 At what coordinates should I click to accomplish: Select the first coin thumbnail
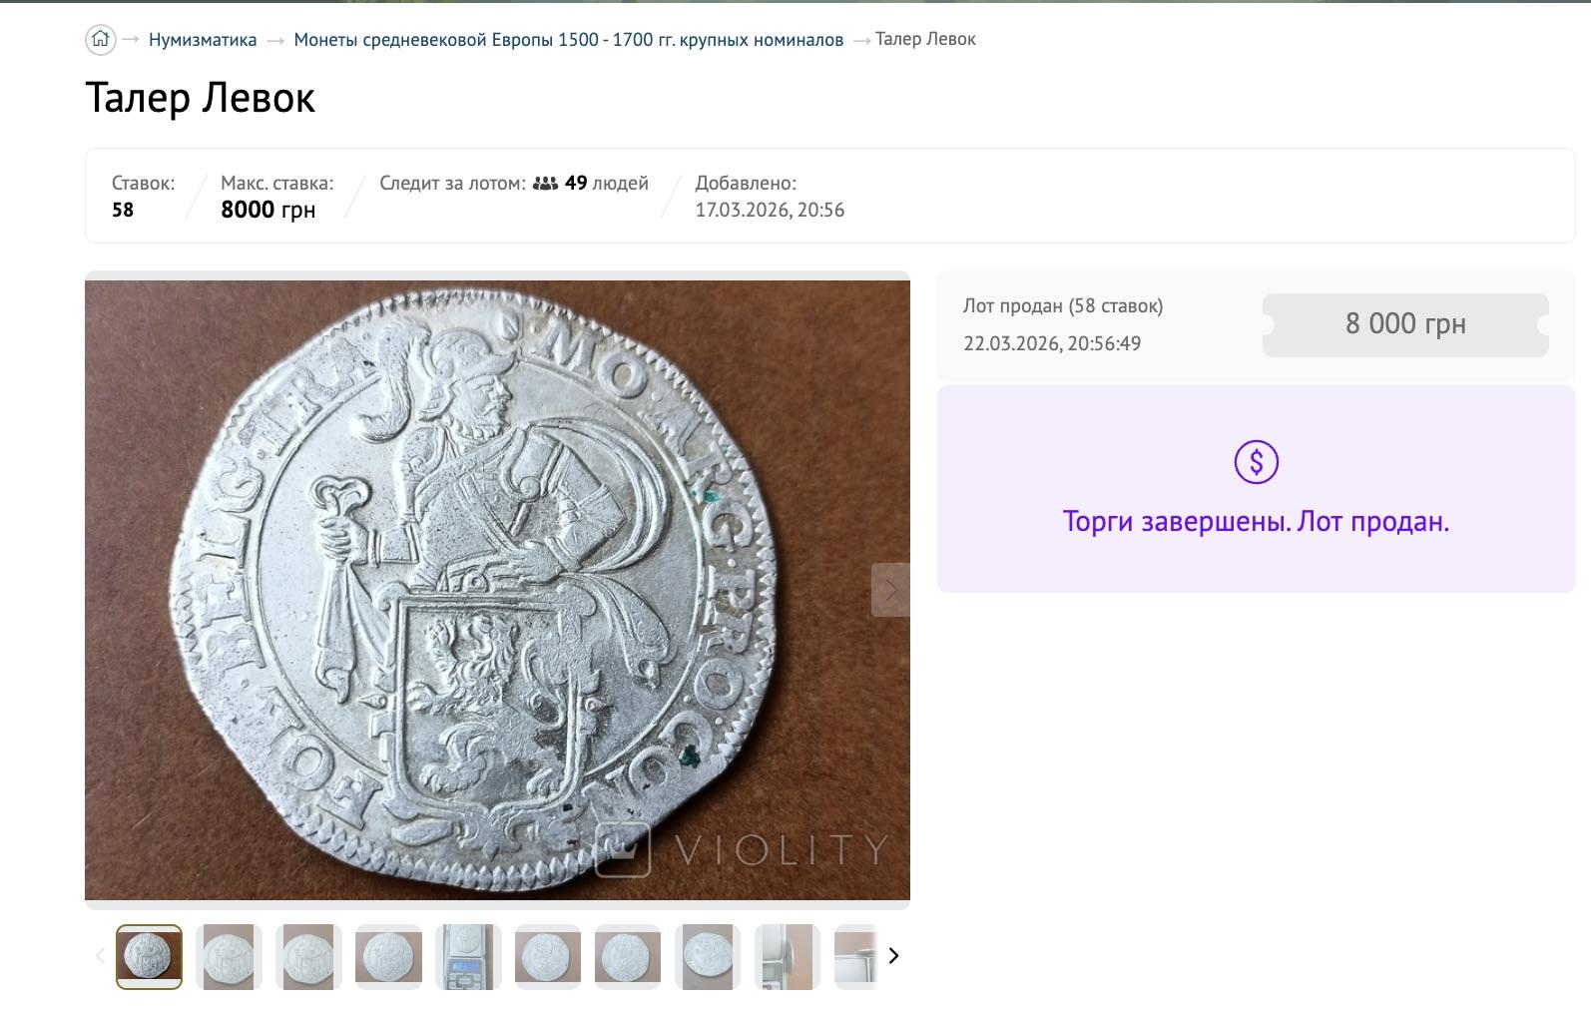tap(149, 957)
